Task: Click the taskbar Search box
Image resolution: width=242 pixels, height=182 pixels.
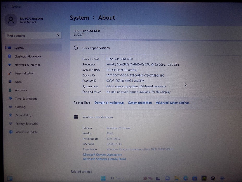Action: coord(118,178)
